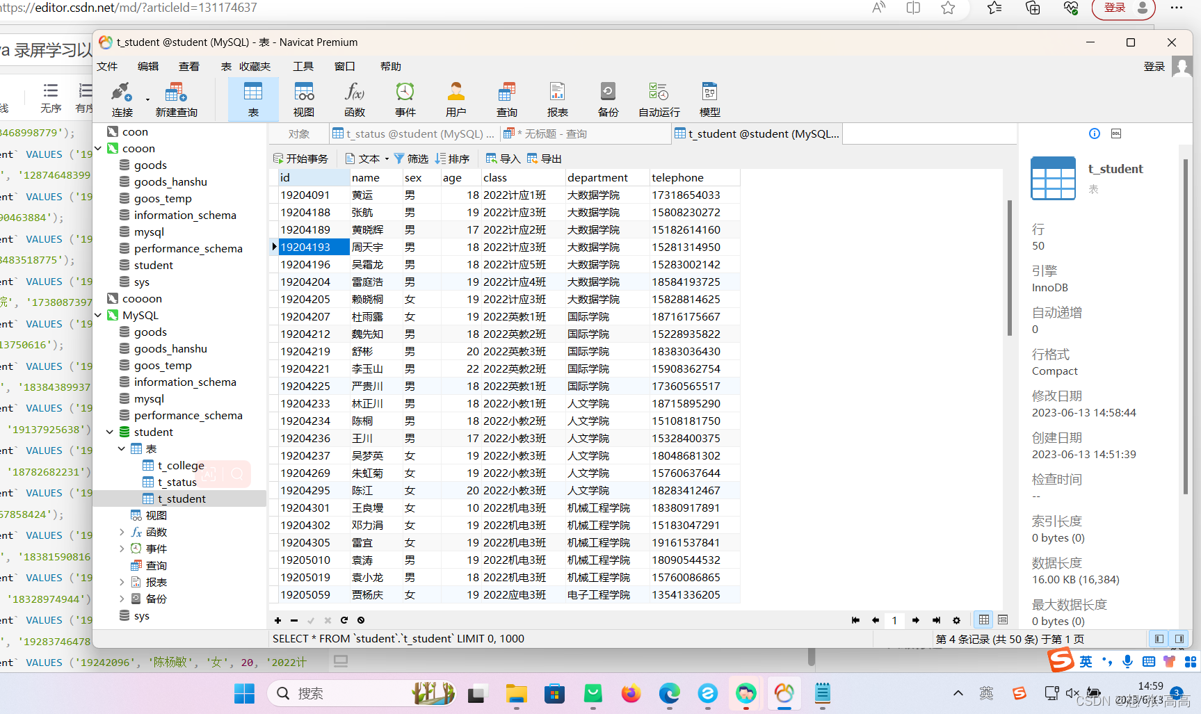Click the 排序 (Sort) button
The width and height of the screenshot is (1201, 714).
[453, 159]
